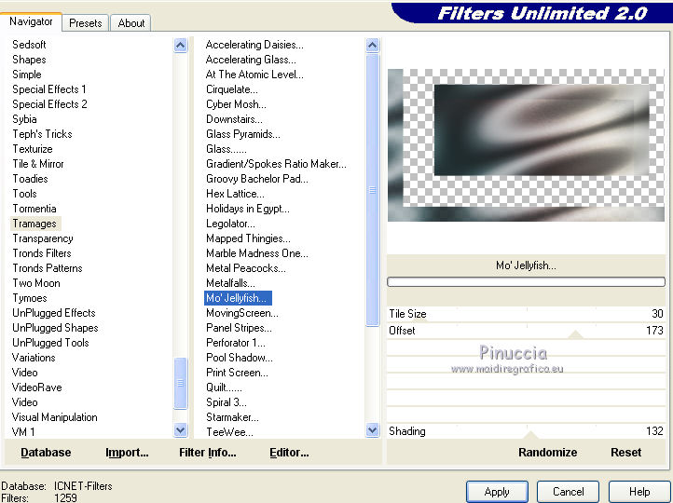Switch to the Presets tab
Image resolution: width=673 pixels, height=503 pixels.
coord(86,22)
